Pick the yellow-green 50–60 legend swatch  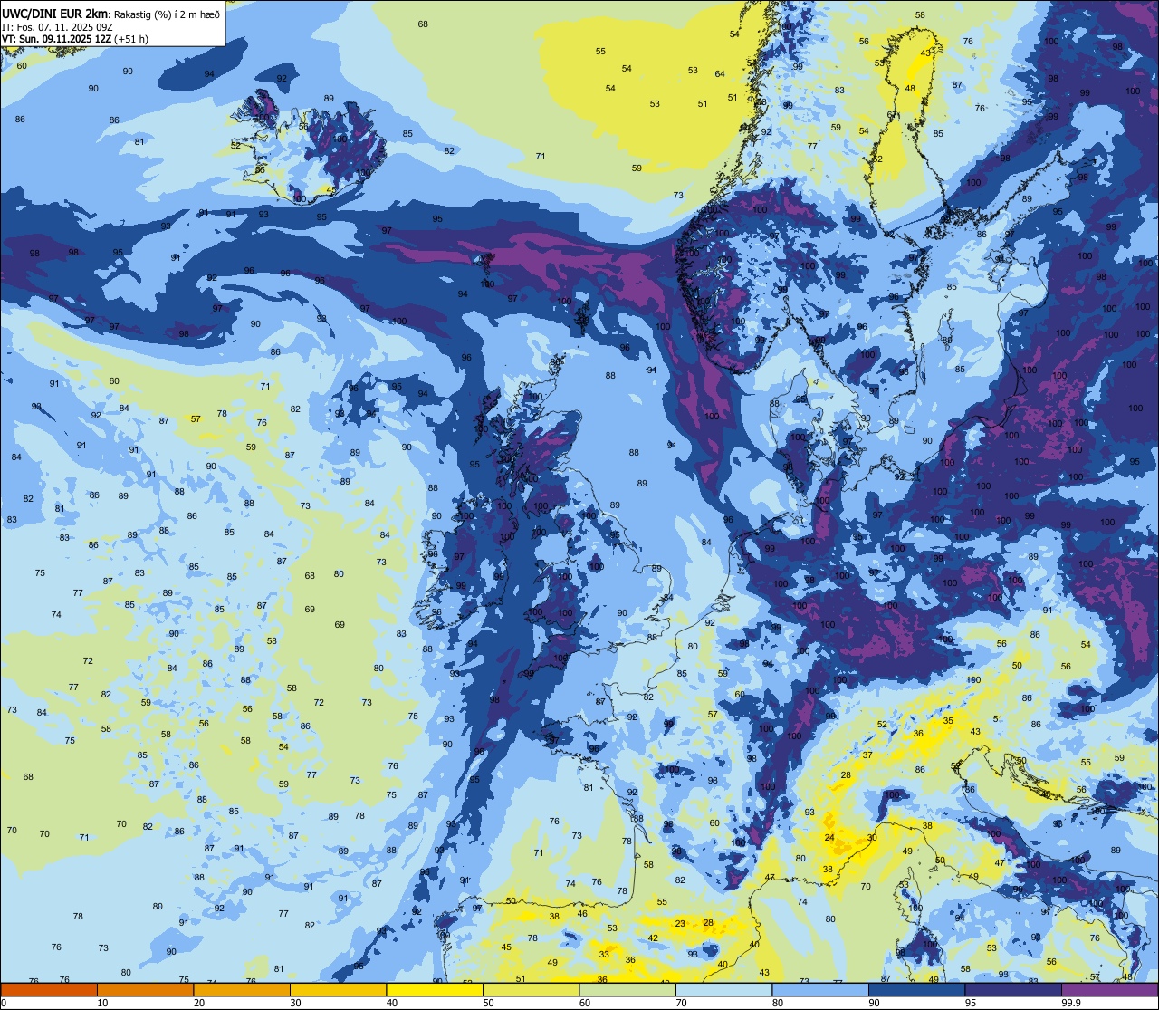pyautogui.click(x=531, y=989)
